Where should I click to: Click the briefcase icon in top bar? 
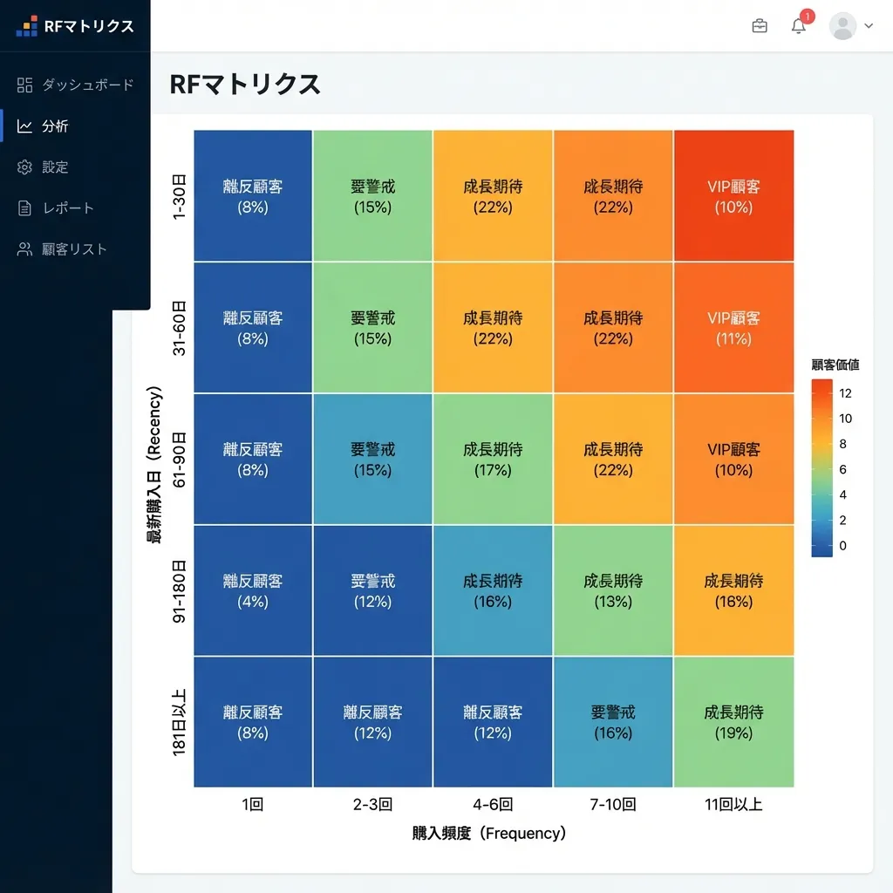758,26
